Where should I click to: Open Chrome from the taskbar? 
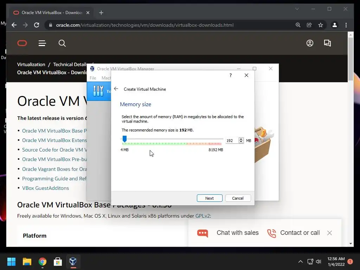click(42, 262)
